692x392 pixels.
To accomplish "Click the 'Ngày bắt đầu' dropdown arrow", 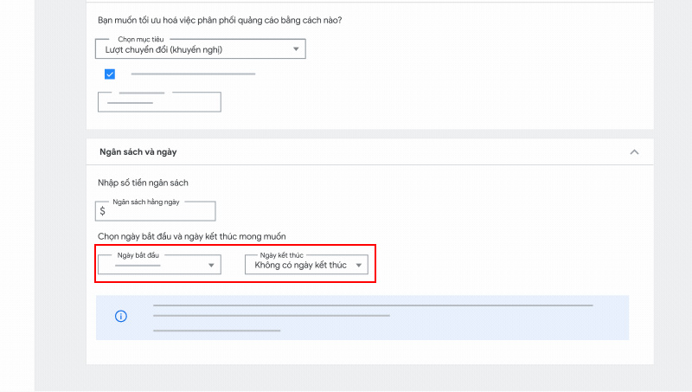I will coord(211,266).
